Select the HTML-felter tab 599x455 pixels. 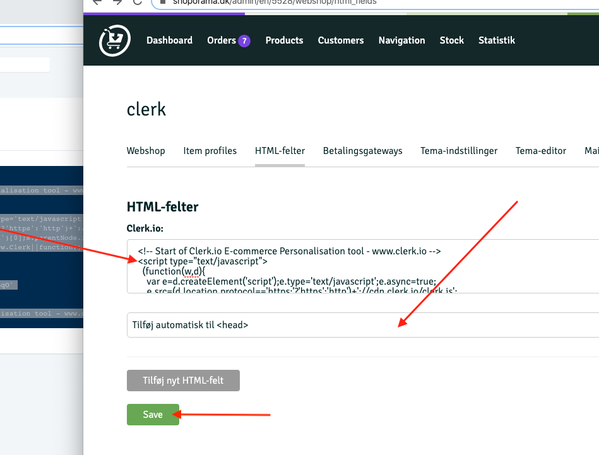pos(280,151)
